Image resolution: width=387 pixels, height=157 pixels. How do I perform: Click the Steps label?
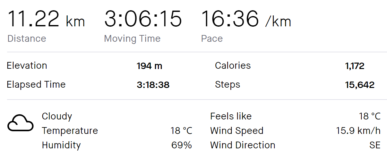[x=228, y=85]
